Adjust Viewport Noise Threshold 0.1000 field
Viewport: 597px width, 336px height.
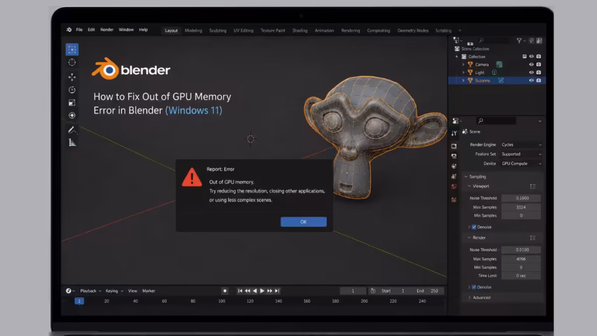tap(521, 198)
